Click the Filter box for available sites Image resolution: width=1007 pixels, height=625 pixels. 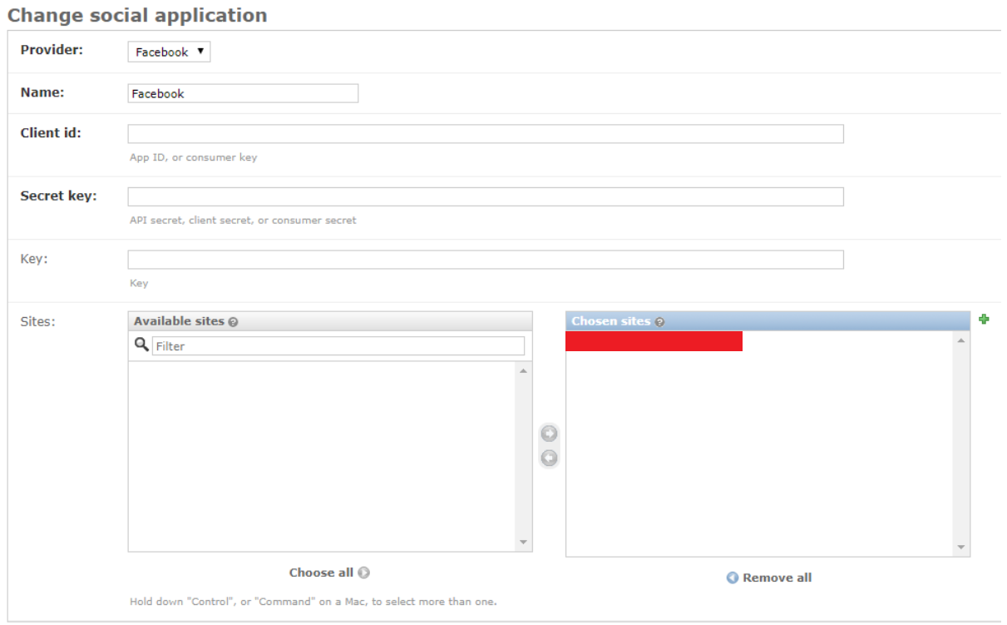[338, 346]
